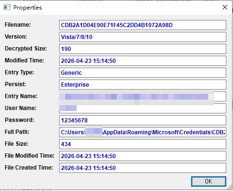
Task: Click the Full Path text box
Action: (142, 132)
